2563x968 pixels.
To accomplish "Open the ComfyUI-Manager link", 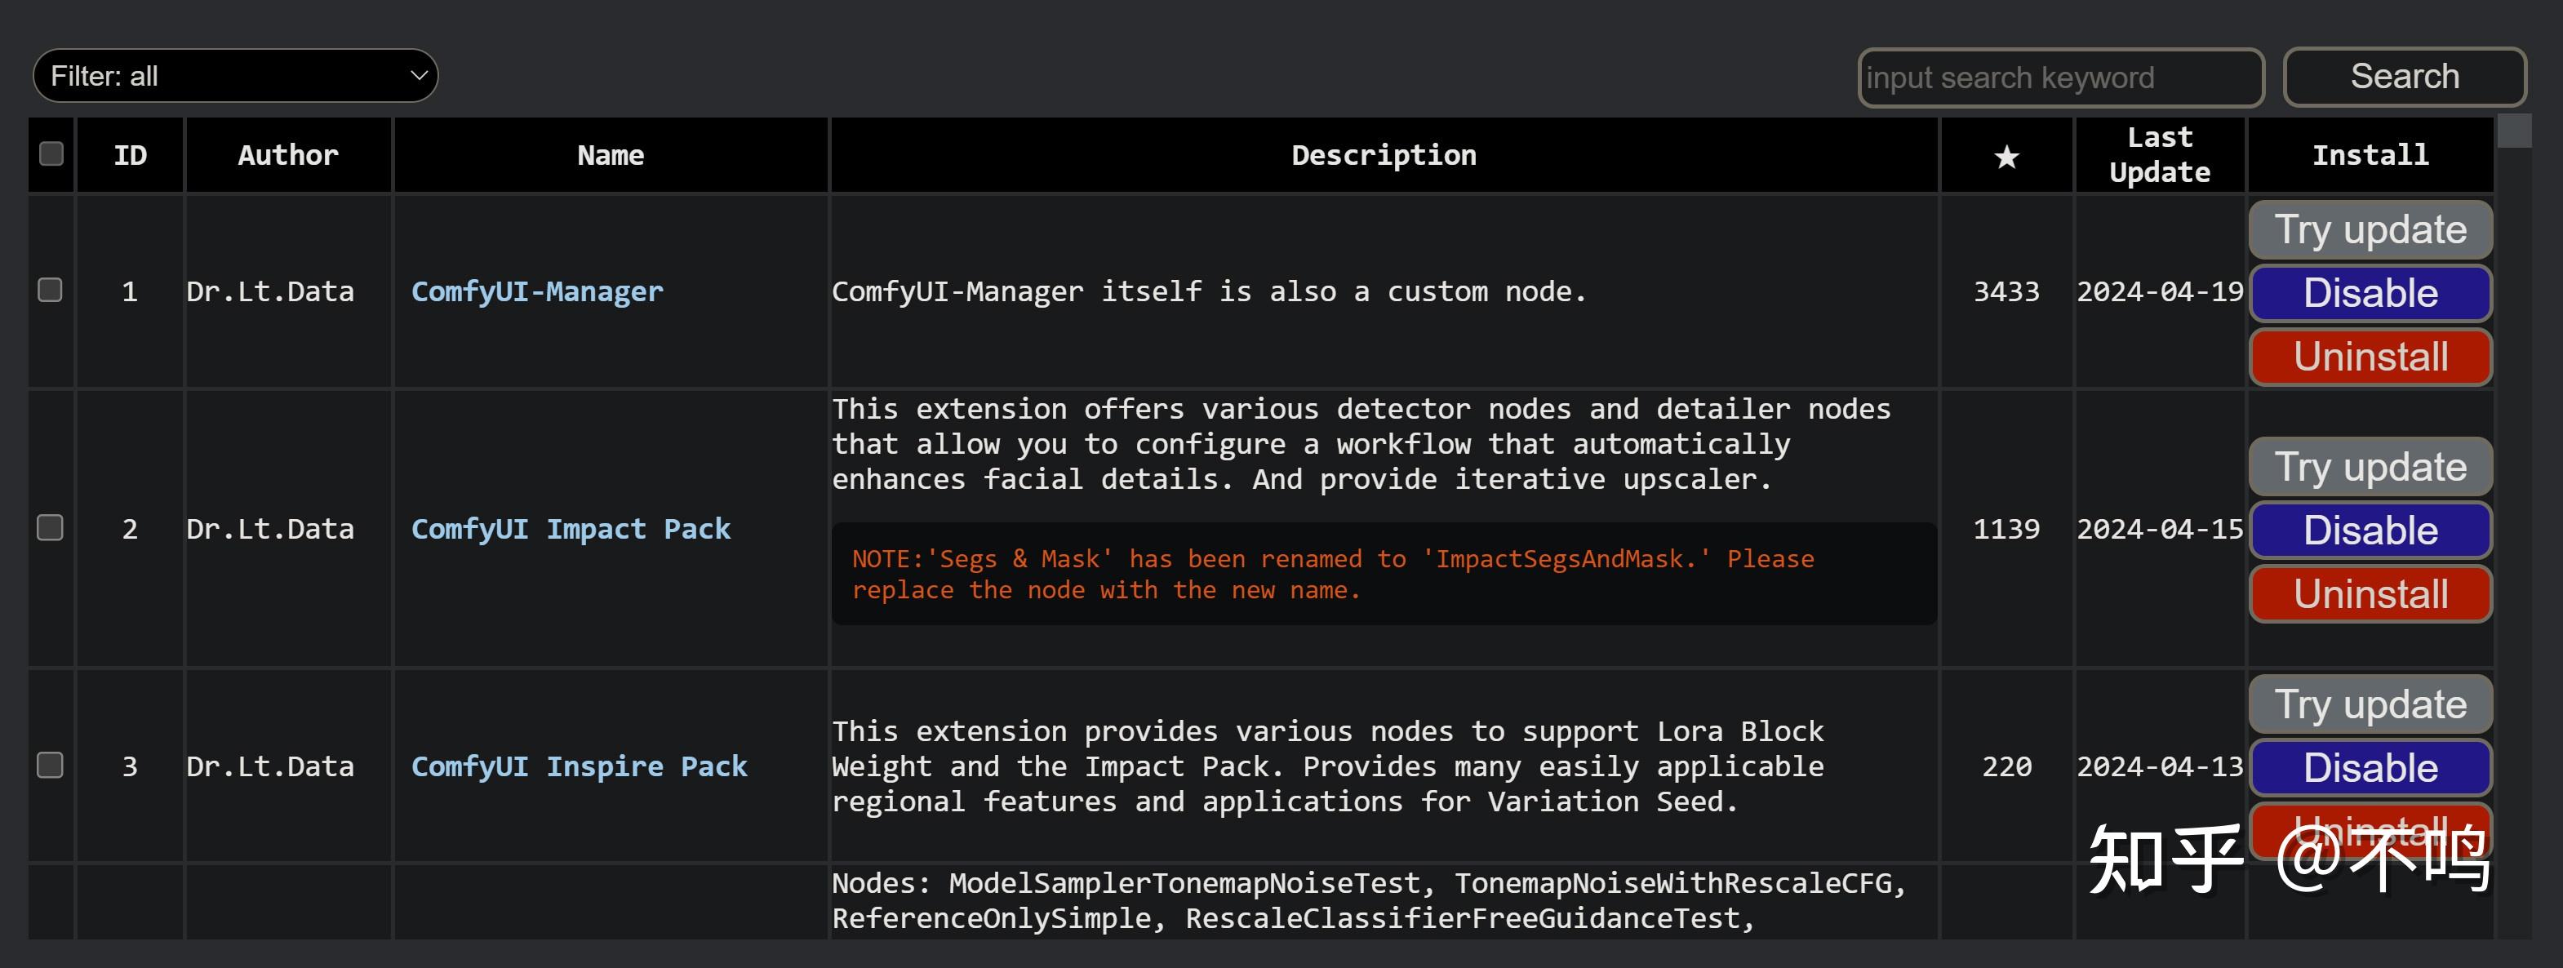I will (x=536, y=291).
